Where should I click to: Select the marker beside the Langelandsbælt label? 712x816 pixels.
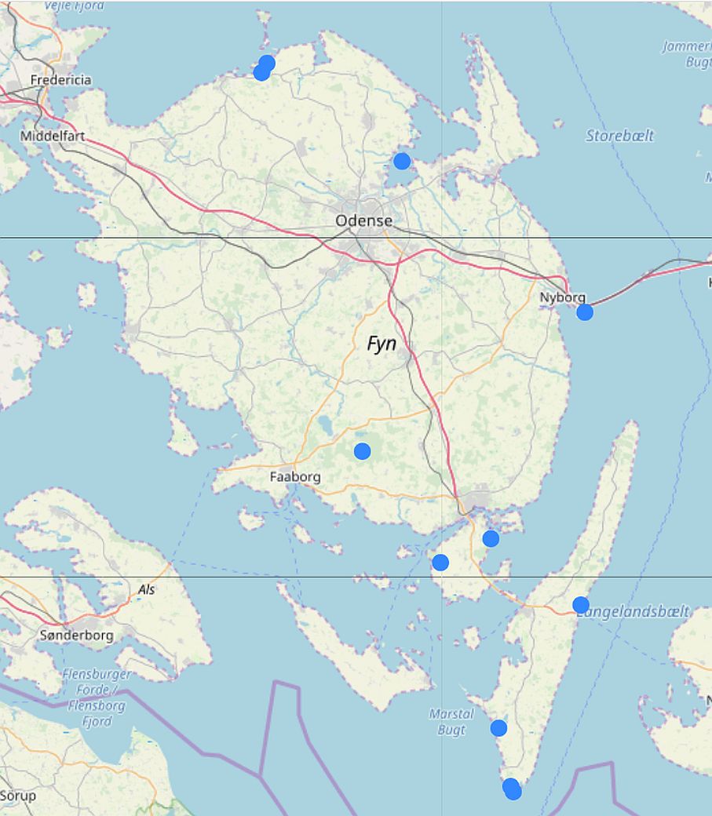pos(580,605)
